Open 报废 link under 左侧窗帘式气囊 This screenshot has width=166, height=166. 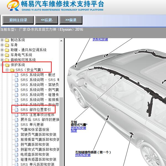[x=74, y=131]
